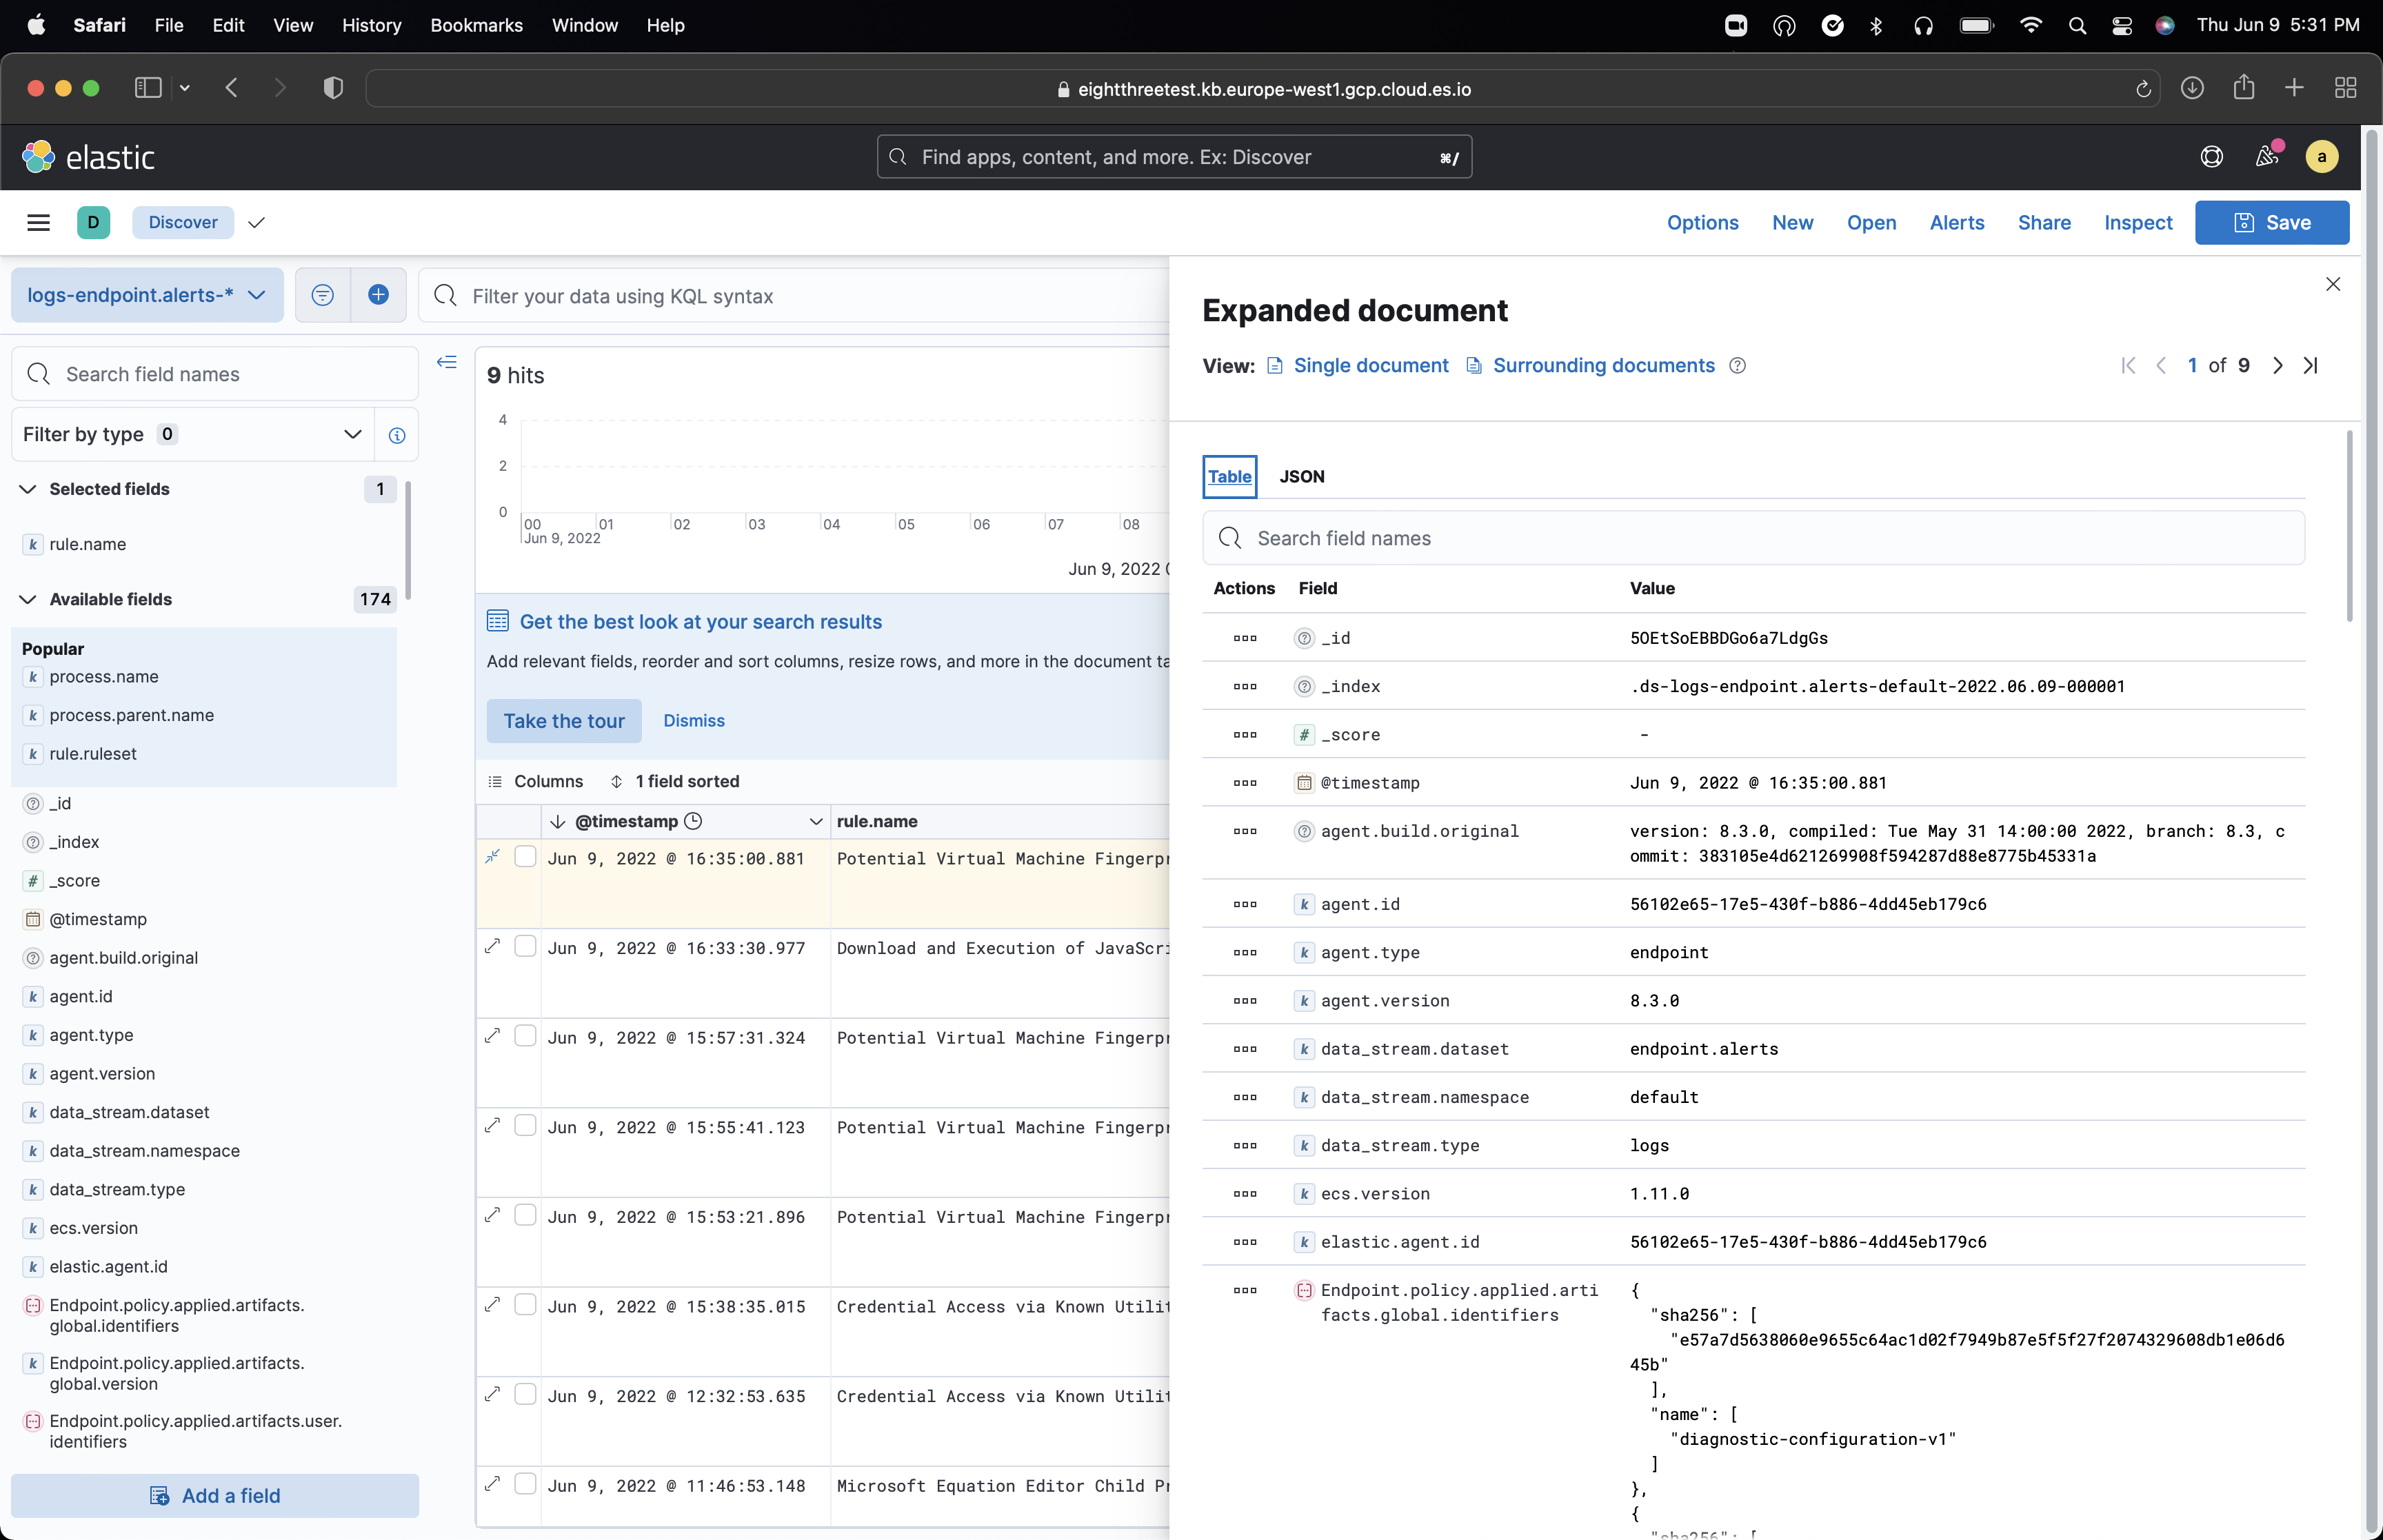Open the Bookmarks menu in Safari

(x=476, y=25)
